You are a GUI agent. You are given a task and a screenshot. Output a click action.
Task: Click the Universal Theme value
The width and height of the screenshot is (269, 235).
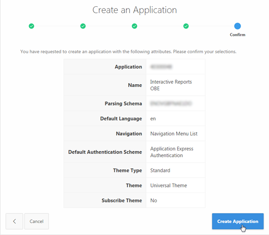click(169, 185)
